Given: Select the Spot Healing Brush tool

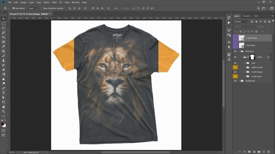Looking at the screenshot, I should click(x=3, y=51).
